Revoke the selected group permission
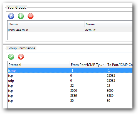The height and width of the screenshot is (114, 138). 21,57
